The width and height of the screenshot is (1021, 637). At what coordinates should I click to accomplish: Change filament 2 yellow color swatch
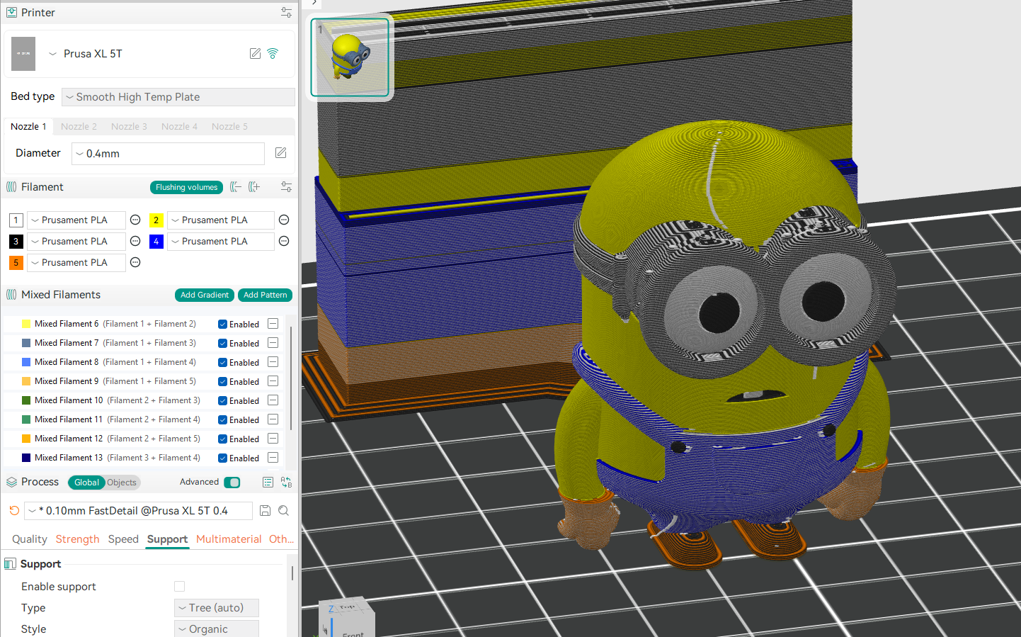[156, 220]
